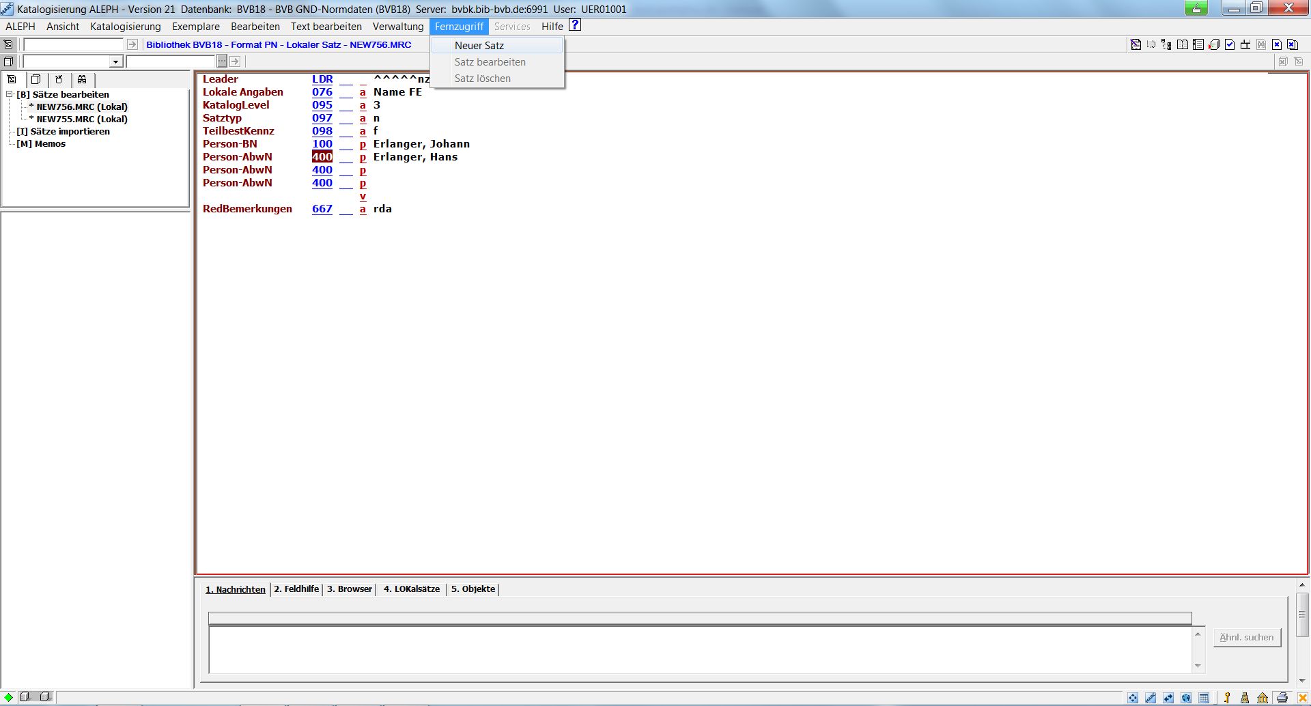This screenshot has height=706, width=1311.
Task: Select NEW755.MRC (Lokal) in the tree
Action: tap(81, 119)
